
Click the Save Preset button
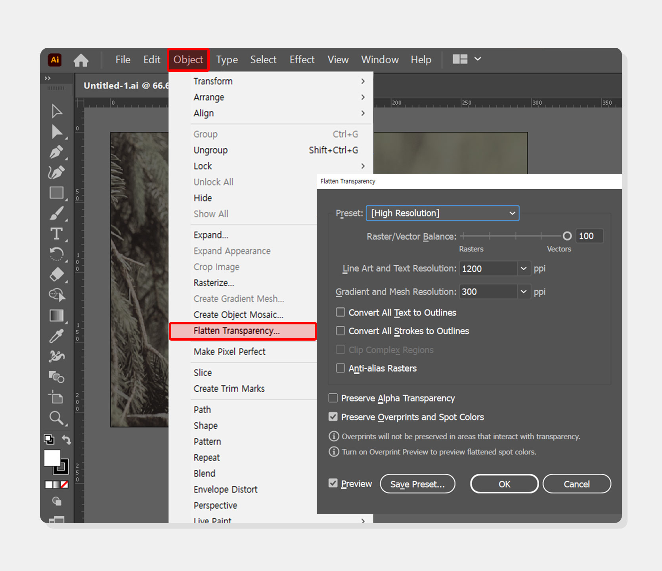(x=417, y=484)
